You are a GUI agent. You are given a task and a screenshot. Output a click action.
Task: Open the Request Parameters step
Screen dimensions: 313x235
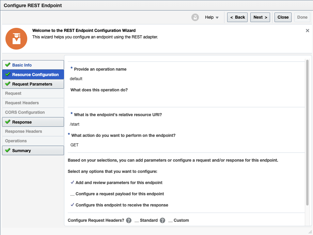point(33,84)
